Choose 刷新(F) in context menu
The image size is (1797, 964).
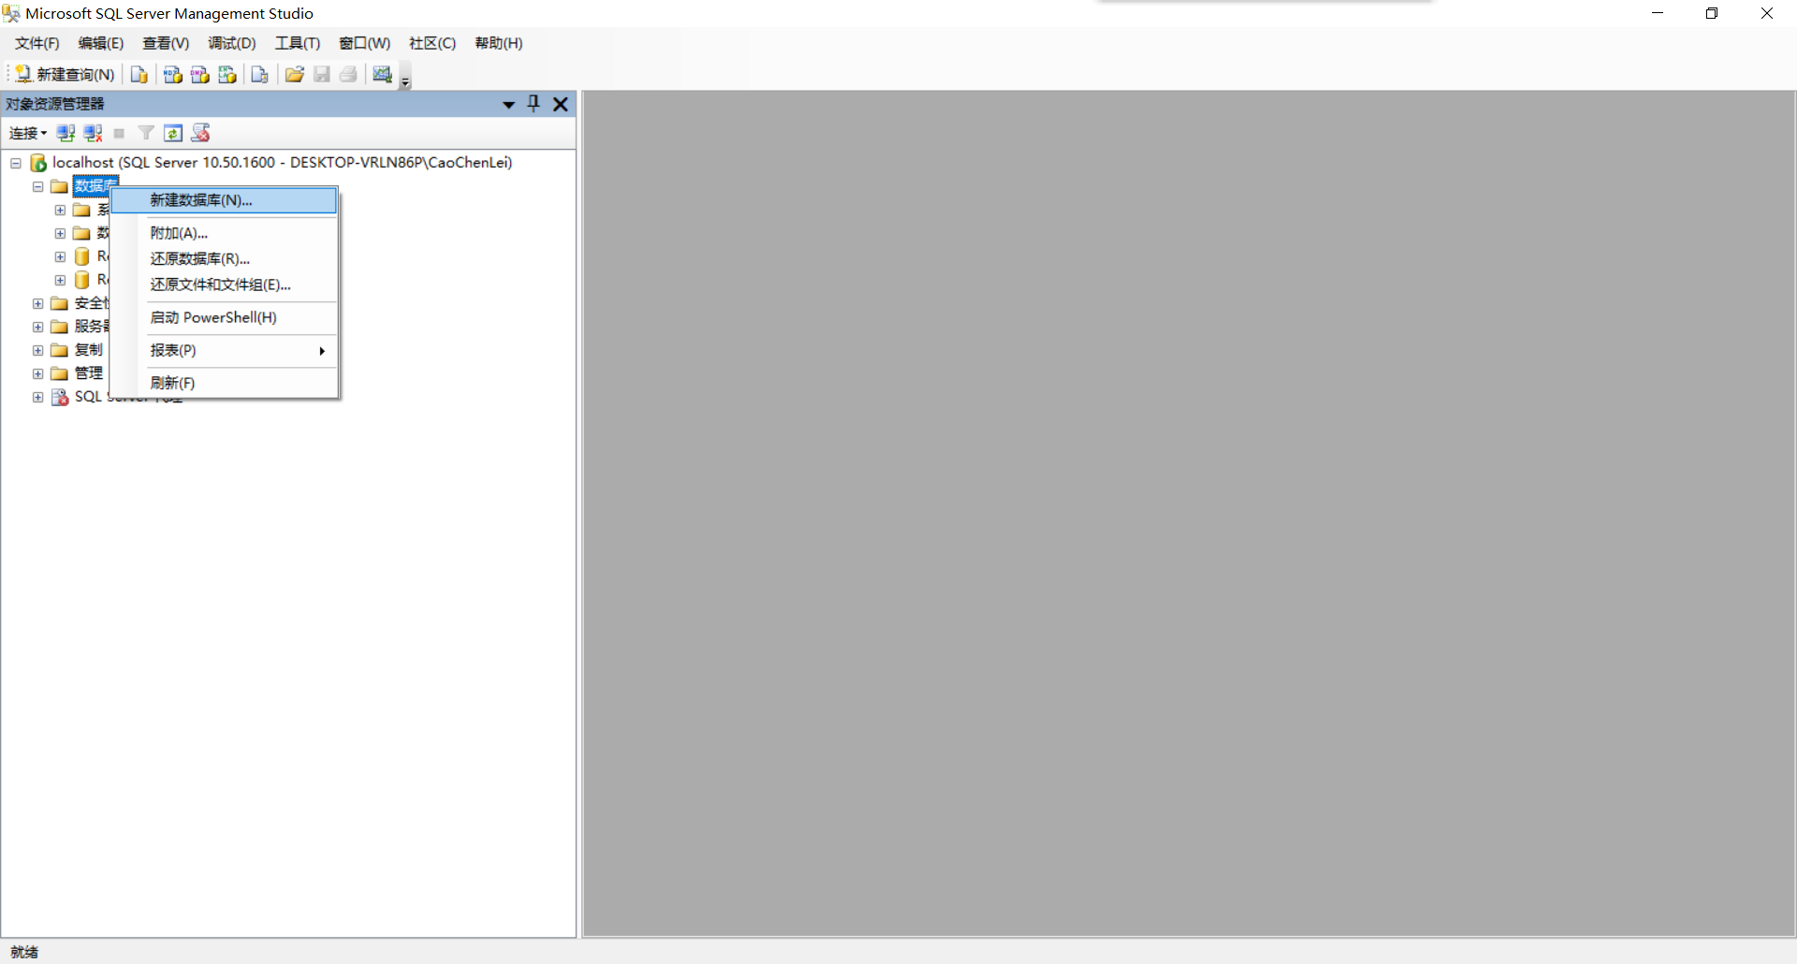point(224,383)
